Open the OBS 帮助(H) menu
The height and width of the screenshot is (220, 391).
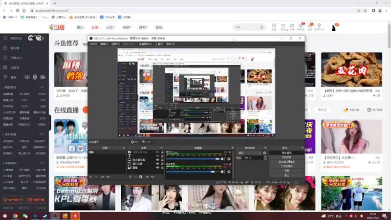coord(171,44)
